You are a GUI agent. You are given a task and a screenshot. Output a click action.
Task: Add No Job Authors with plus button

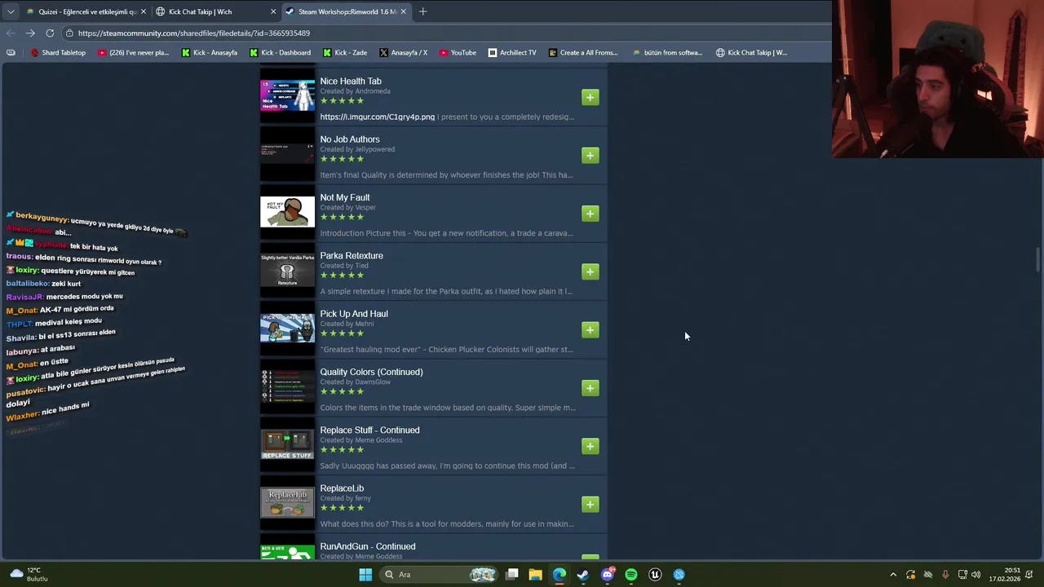591,155
